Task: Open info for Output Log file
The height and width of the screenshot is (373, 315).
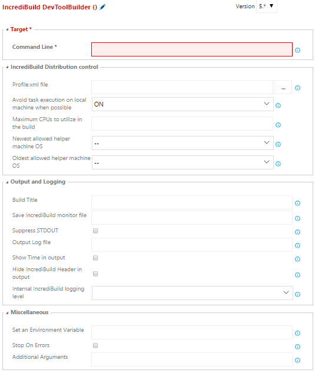Action: coord(297,245)
